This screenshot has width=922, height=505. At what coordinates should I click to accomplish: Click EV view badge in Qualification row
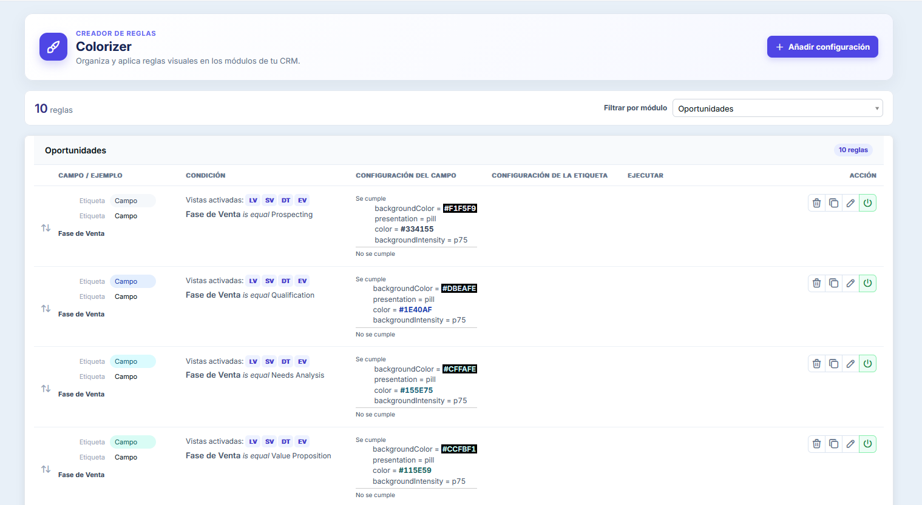(302, 281)
